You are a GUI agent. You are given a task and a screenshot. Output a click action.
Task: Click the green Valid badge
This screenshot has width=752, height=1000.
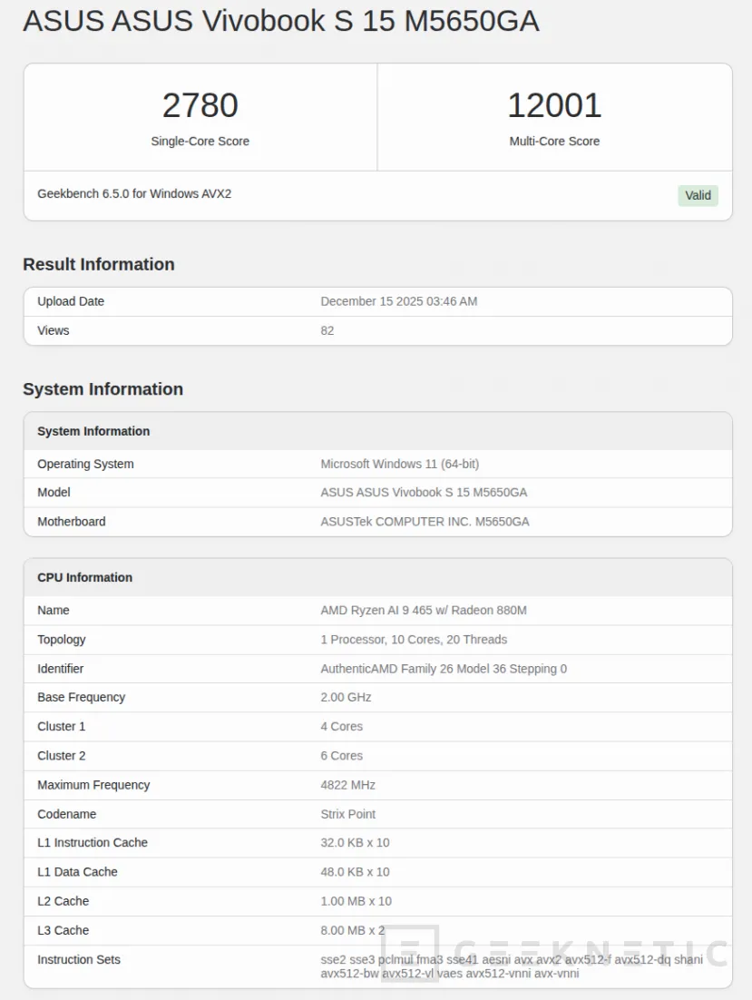click(x=698, y=195)
